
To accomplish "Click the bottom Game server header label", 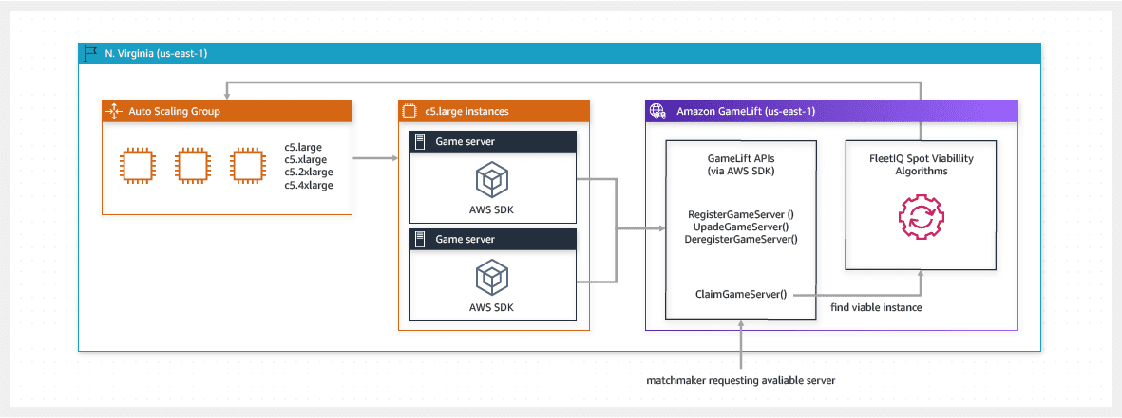I will [466, 240].
